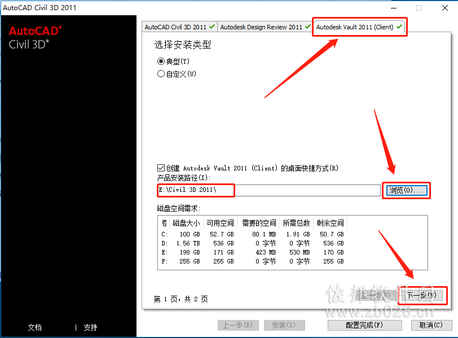The height and width of the screenshot is (338, 458).
Task: Select the D: drive row
Action: (x=253, y=243)
